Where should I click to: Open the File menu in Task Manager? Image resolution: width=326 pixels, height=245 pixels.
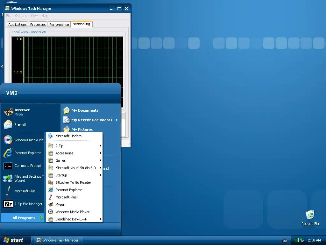coord(9,16)
